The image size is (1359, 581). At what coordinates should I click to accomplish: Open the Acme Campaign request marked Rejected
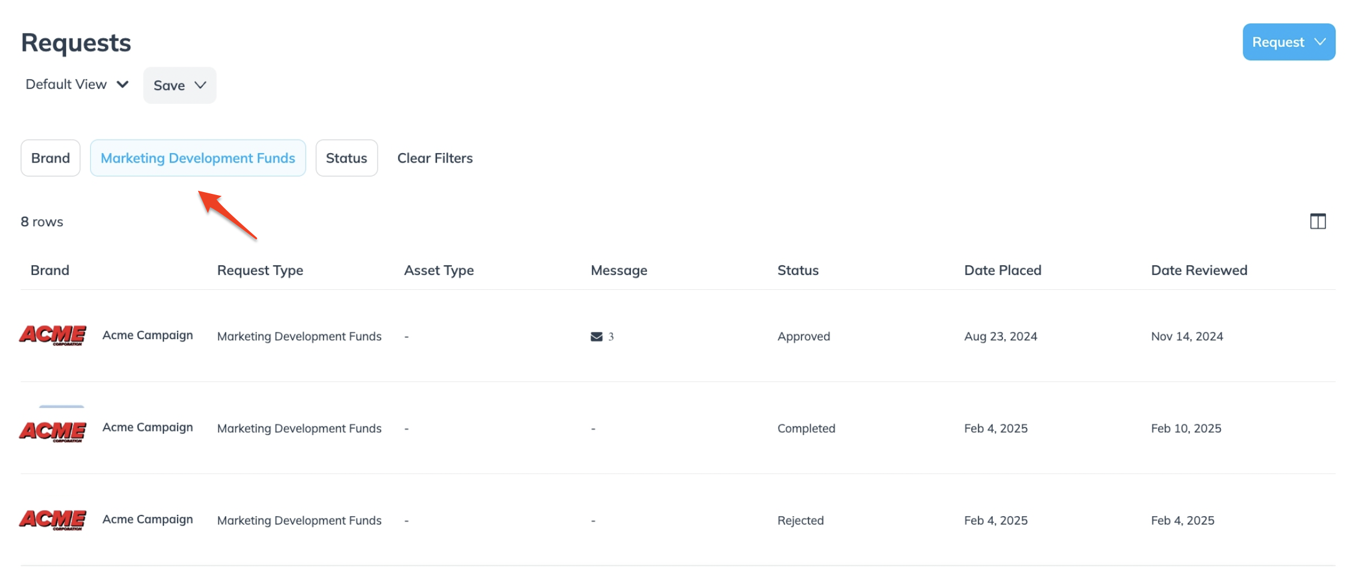click(148, 519)
